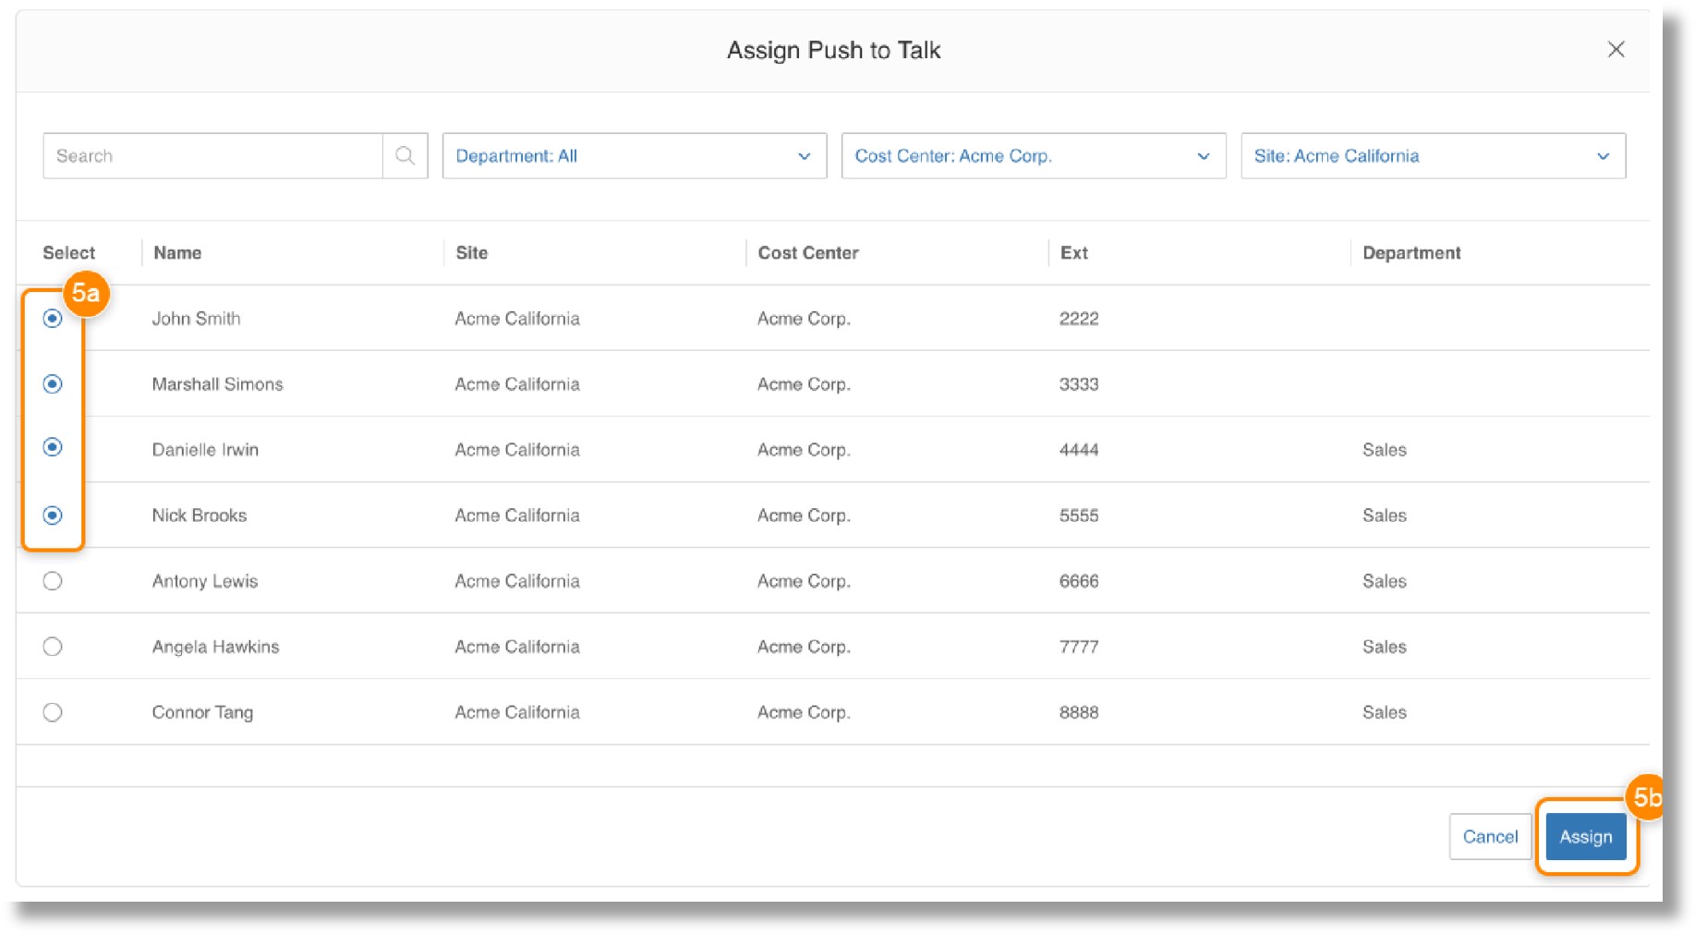Select Connor Tang radio button

point(53,712)
